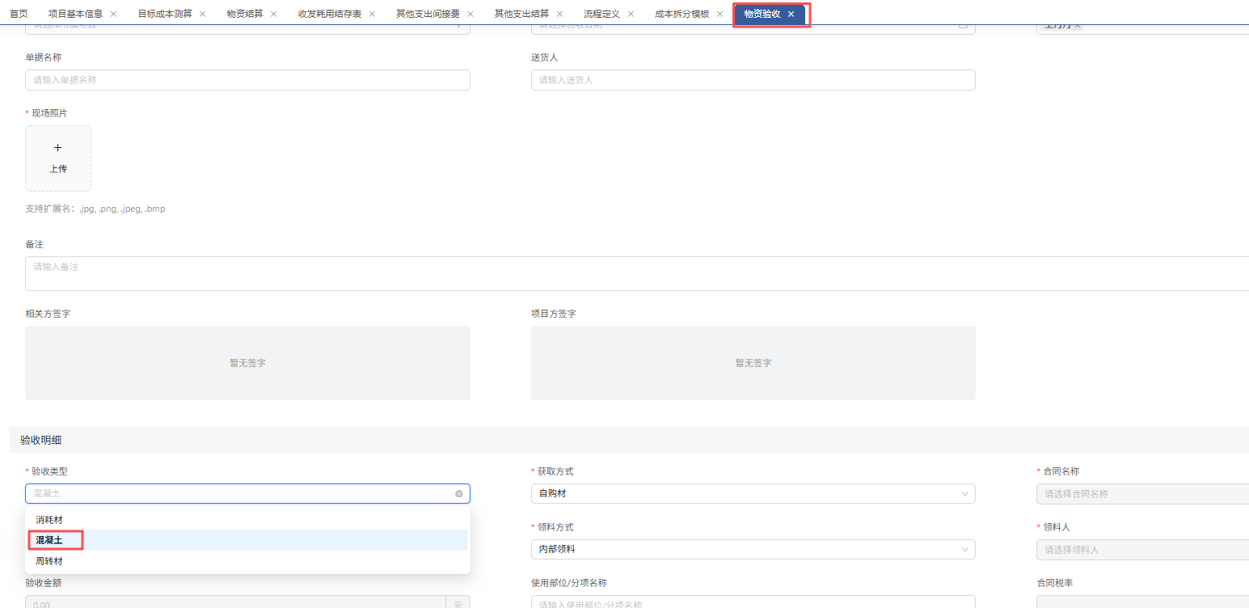Focus the 送货人 input field
1249x608 pixels.
tap(752, 80)
